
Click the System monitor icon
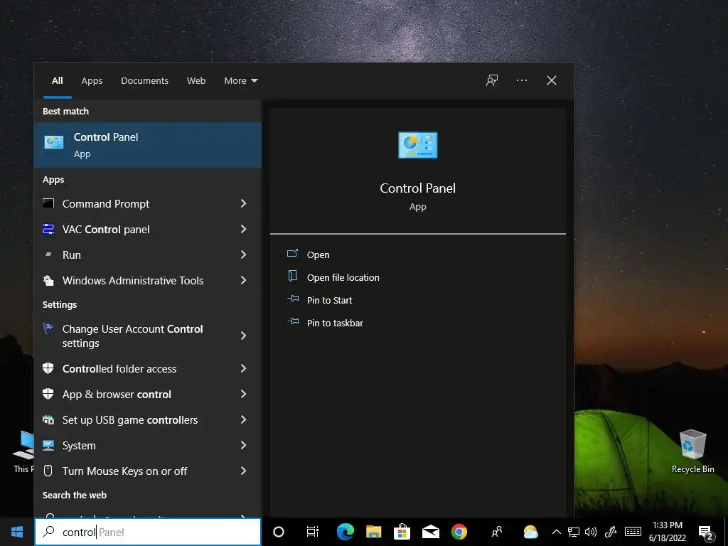tap(48, 445)
